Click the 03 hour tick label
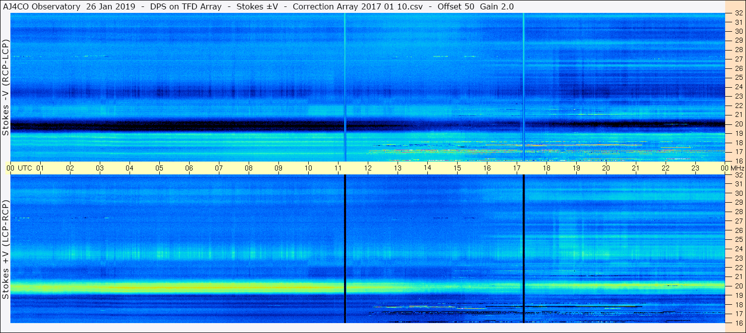Viewport: 746px width, 333px height. [x=100, y=168]
